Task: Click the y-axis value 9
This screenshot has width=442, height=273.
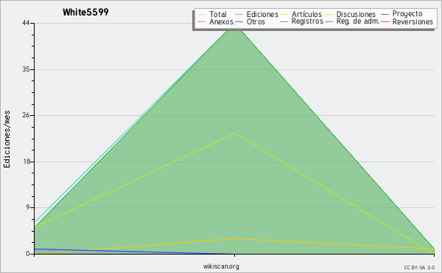Action: pos(28,207)
